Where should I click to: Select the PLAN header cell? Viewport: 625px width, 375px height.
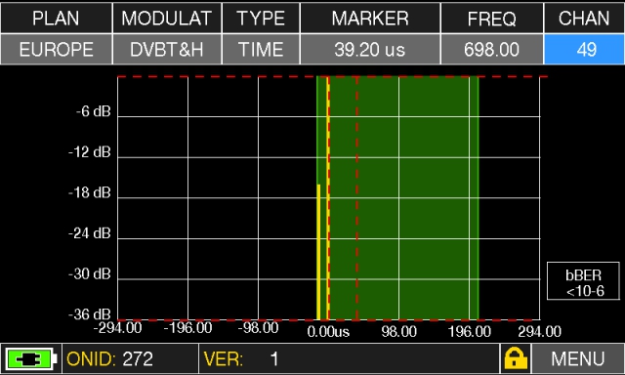[57, 19]
